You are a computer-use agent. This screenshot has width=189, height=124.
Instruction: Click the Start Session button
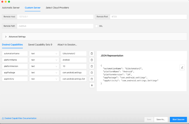pos(178,120)
